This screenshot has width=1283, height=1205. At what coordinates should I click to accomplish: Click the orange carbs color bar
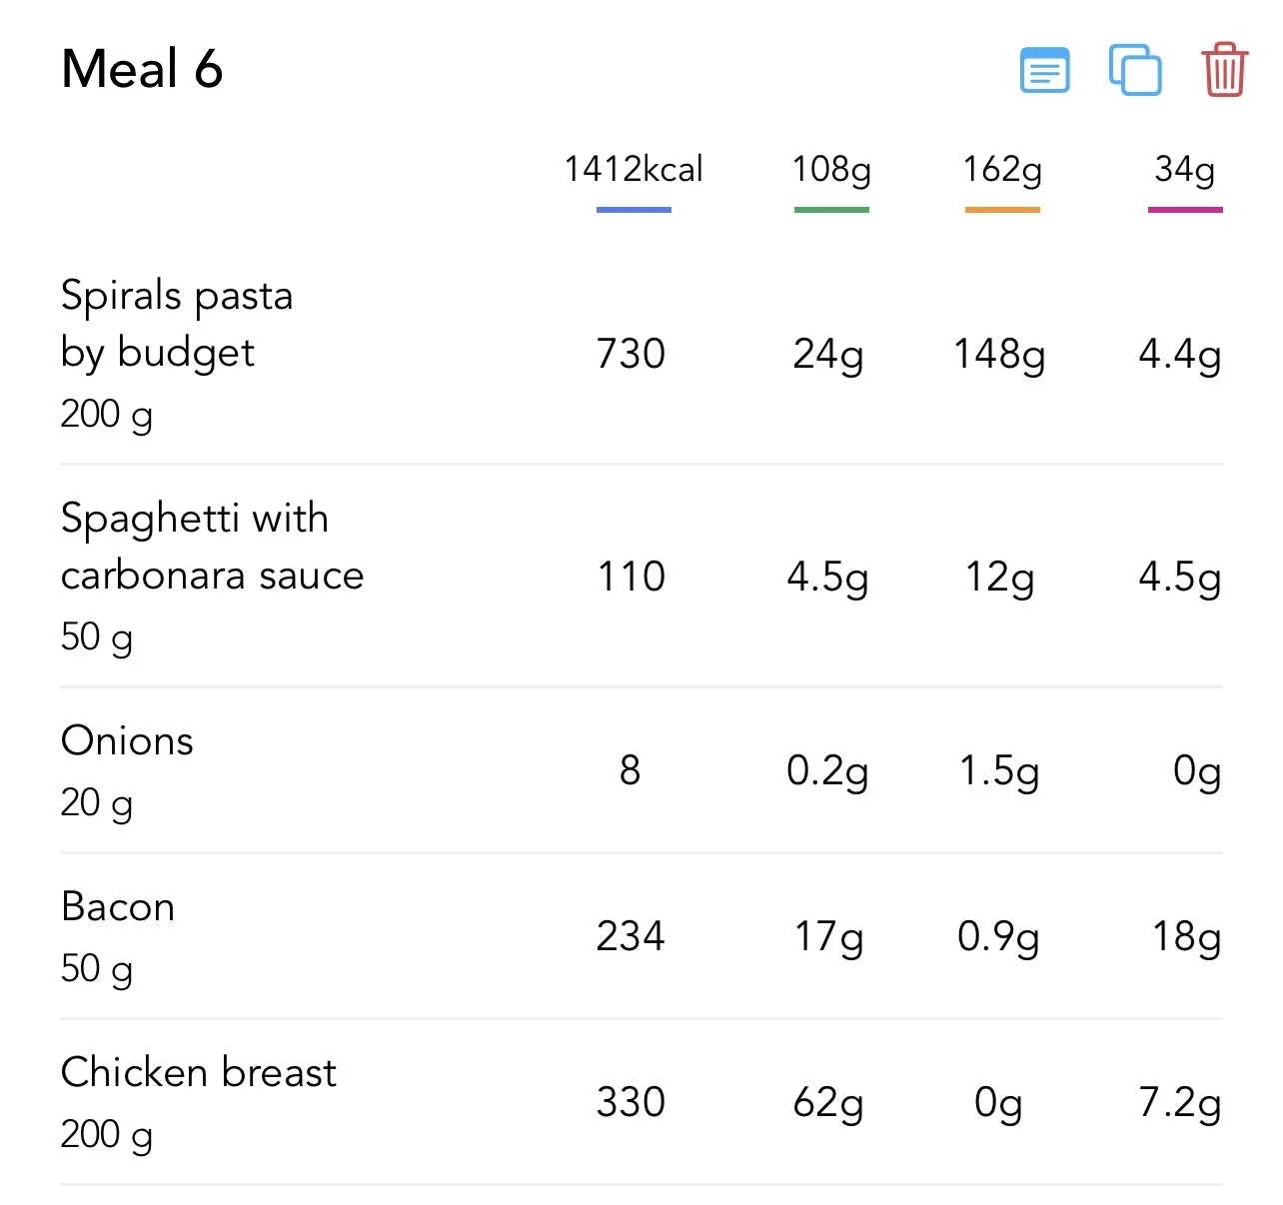[x=1002, y=210]
